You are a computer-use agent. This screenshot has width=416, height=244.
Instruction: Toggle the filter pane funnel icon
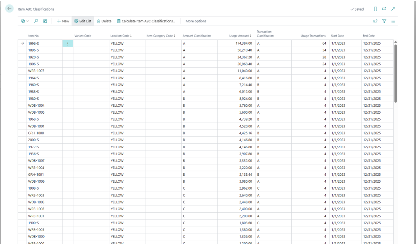(384, 21)
